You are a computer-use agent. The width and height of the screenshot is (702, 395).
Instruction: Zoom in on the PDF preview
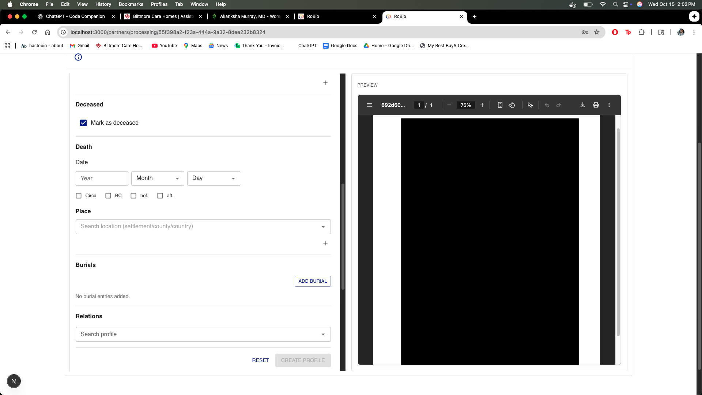[482, 105]
